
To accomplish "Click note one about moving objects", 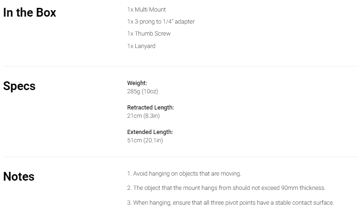I will tap(184, 174).
